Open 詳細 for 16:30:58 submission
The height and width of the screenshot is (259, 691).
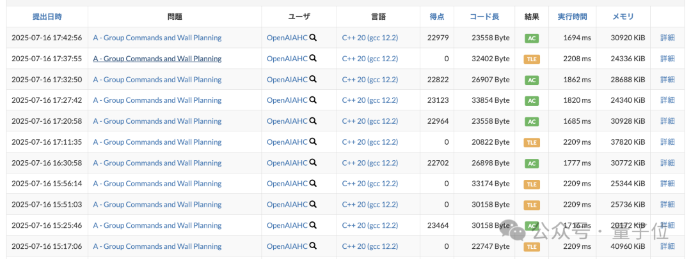coord(667,163)
